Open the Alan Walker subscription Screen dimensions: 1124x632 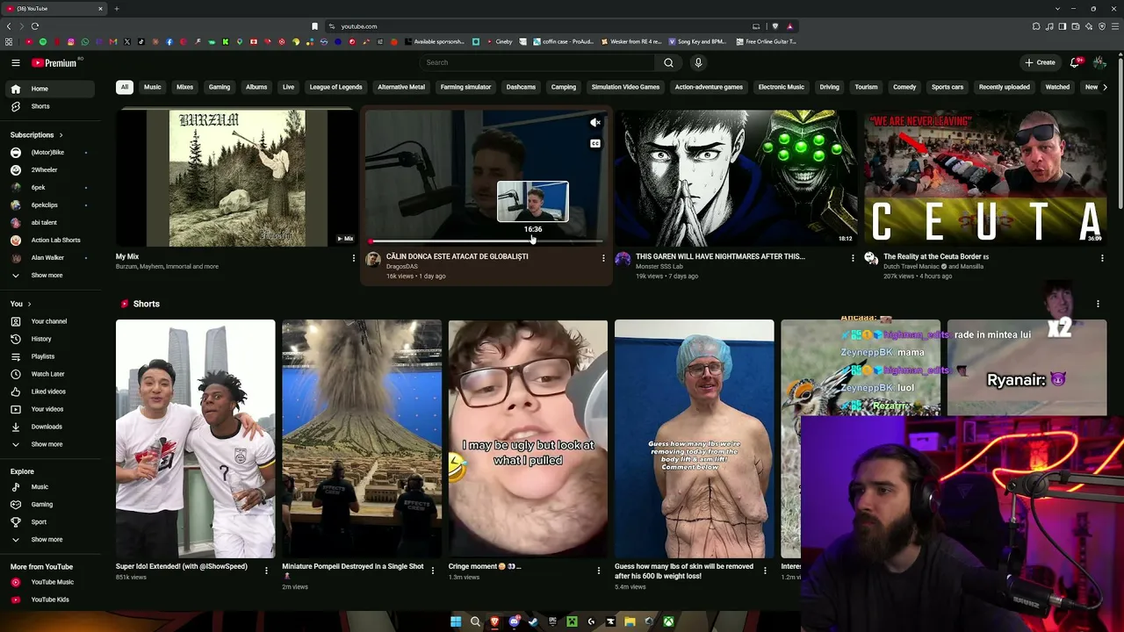click(50, 258)
